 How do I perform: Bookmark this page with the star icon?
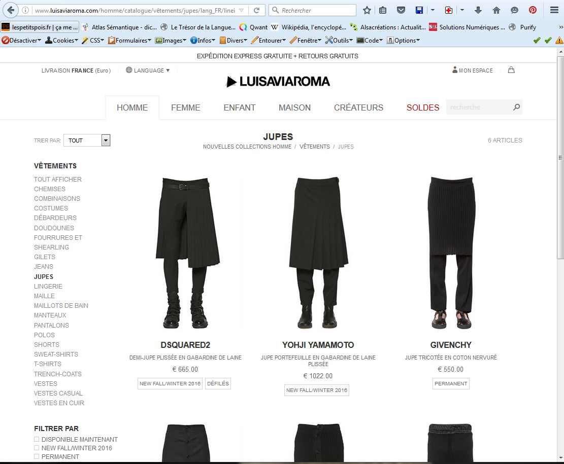367,11
